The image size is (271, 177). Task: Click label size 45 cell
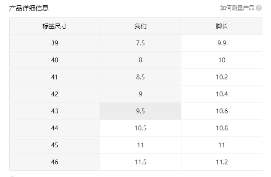55,145
